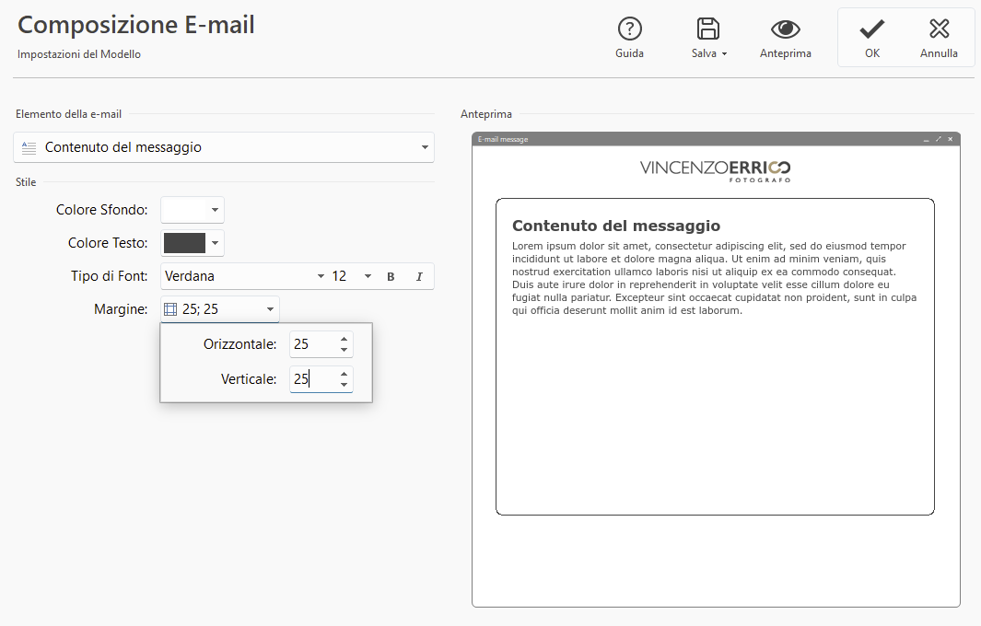Image resolution: width=981 pixels, height=626 pixels.
Task: Click the Salva floppy disk icon
Action: (x=708, y=29)
